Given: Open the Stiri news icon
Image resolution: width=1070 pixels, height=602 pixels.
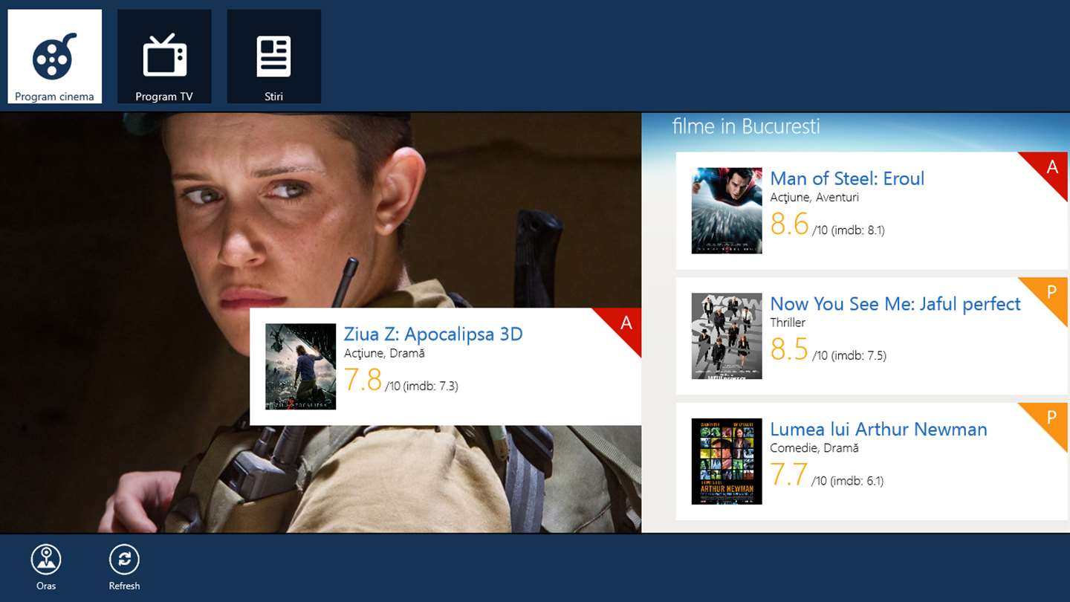Looking at the screenshot, I should coord(273,56).
